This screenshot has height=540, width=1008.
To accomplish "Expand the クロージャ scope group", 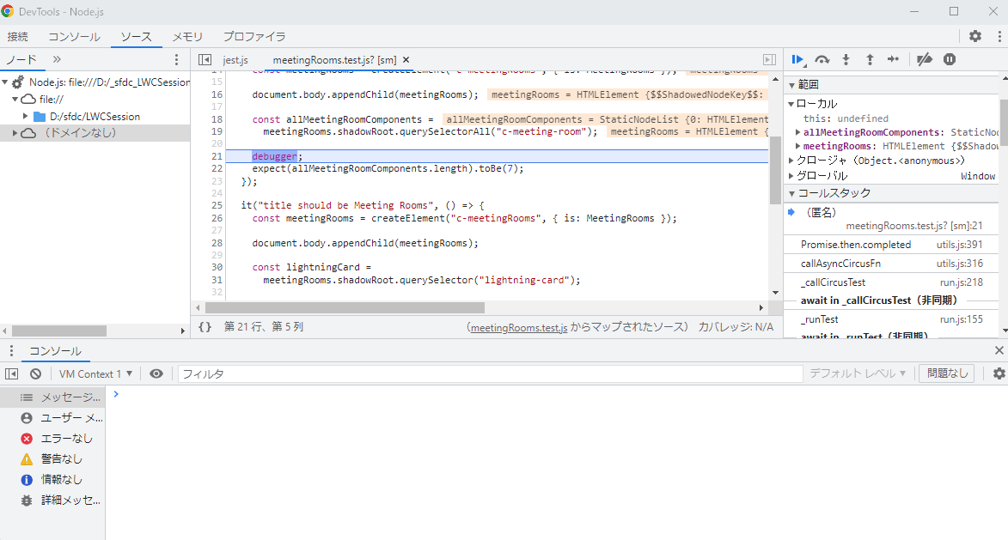I will point(791,161).
